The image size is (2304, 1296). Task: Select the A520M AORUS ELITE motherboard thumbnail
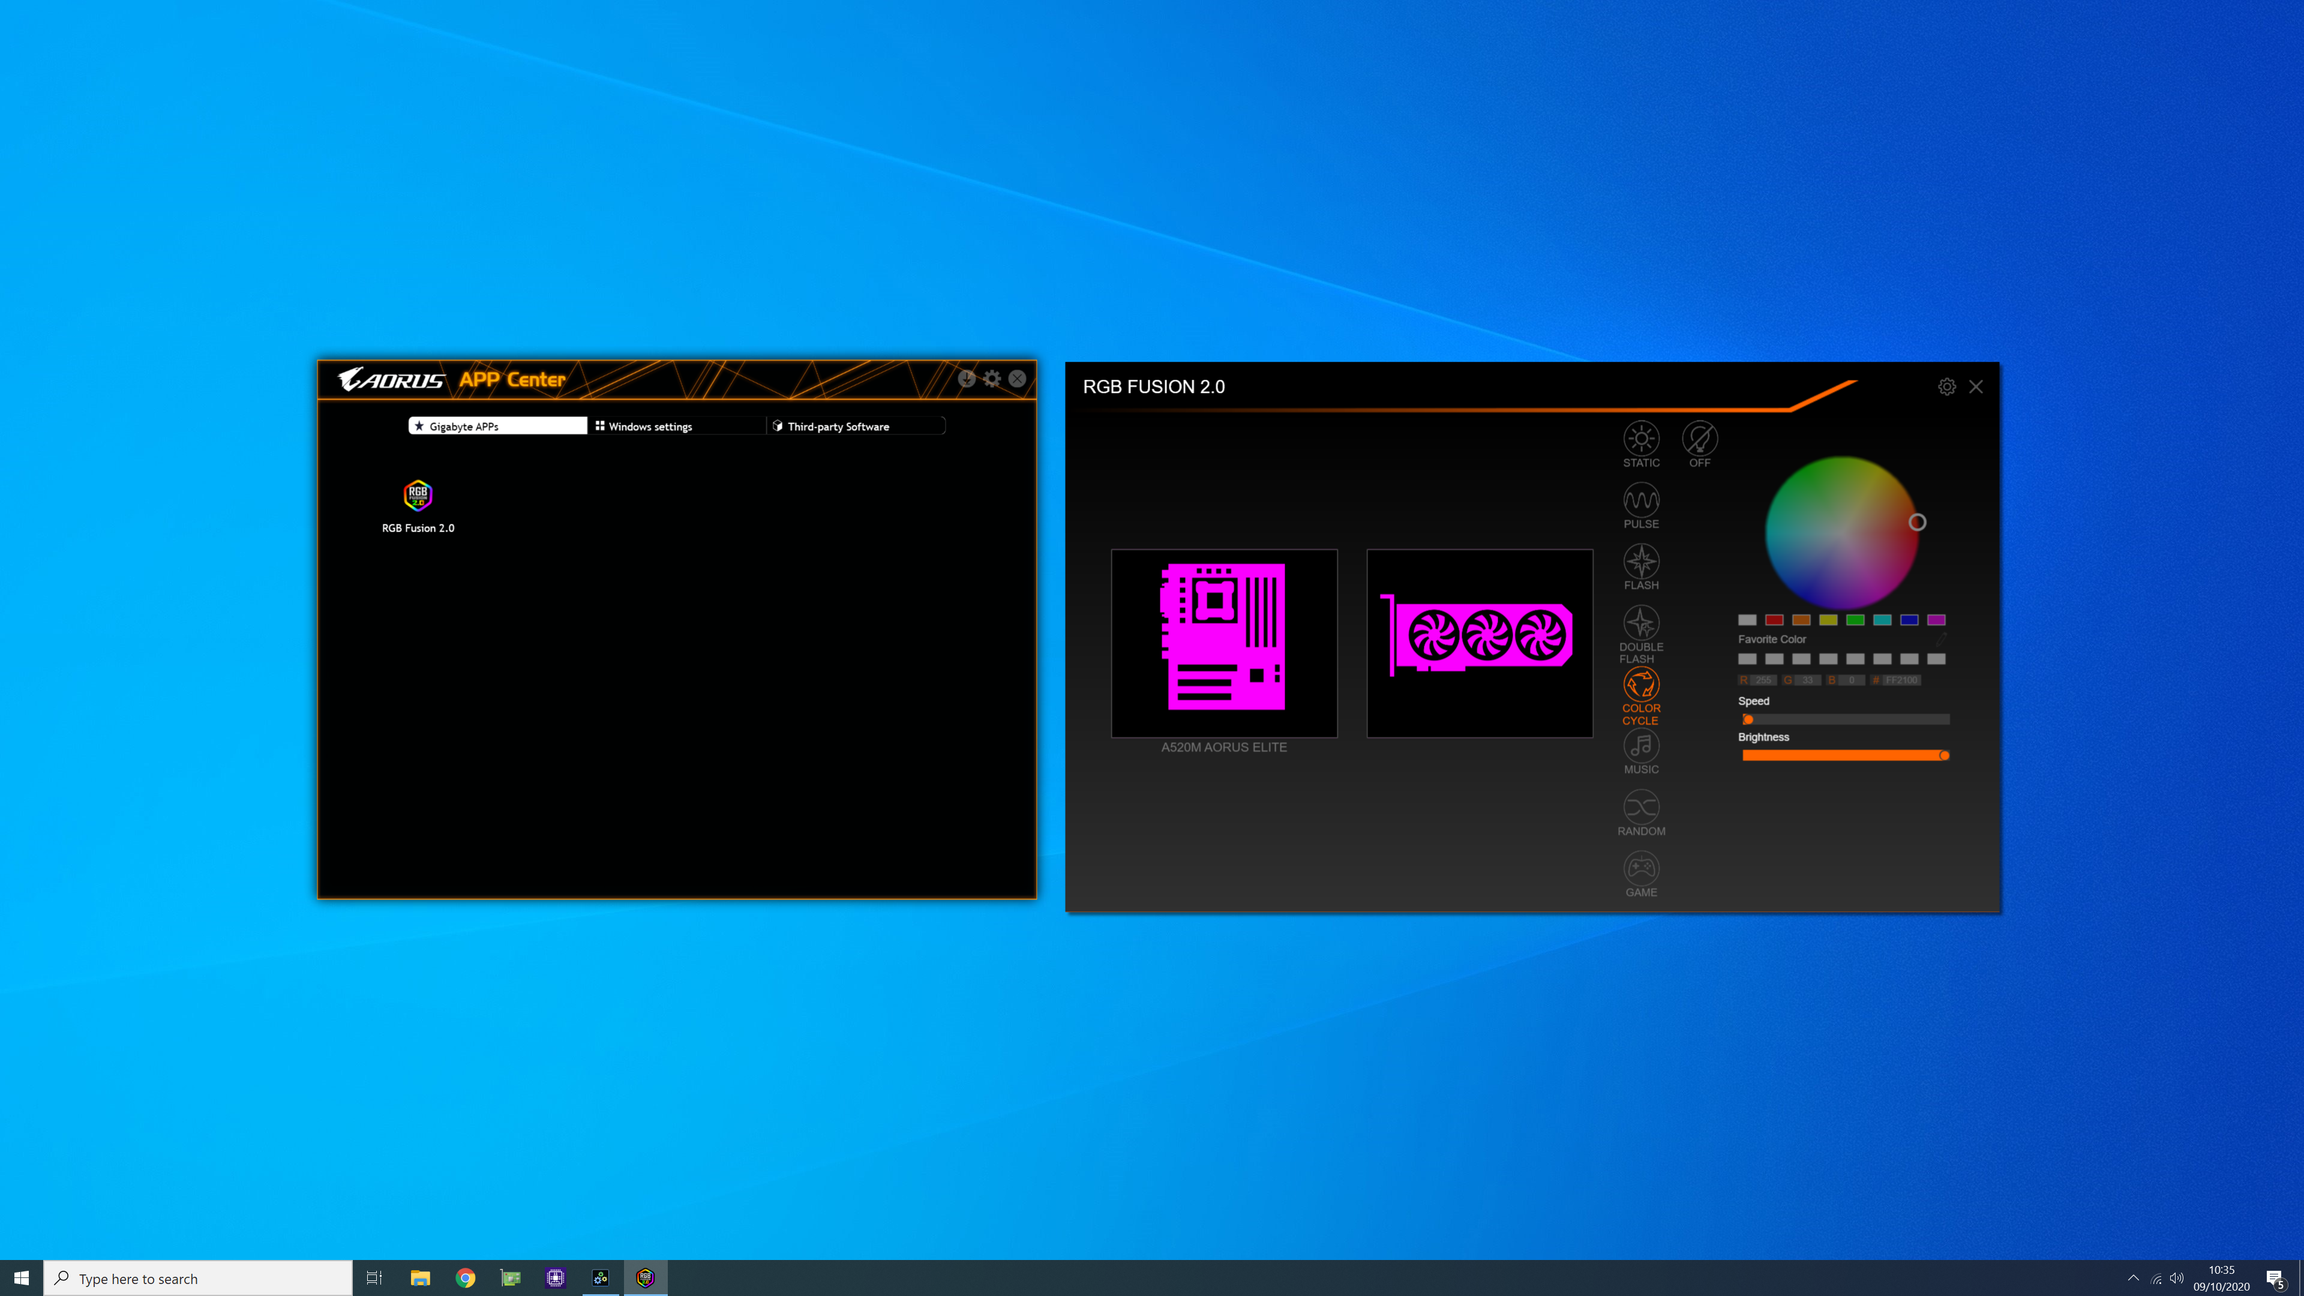pyautogui.click(x=1225, y=643)
